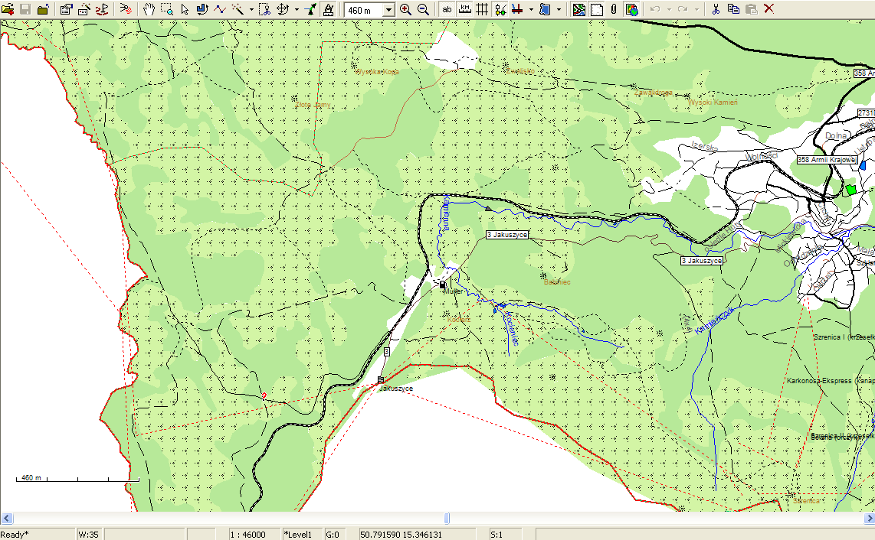The image size is (875, 540).
Task: Click the Zoom In magnifier
Action: click(405, 9)
